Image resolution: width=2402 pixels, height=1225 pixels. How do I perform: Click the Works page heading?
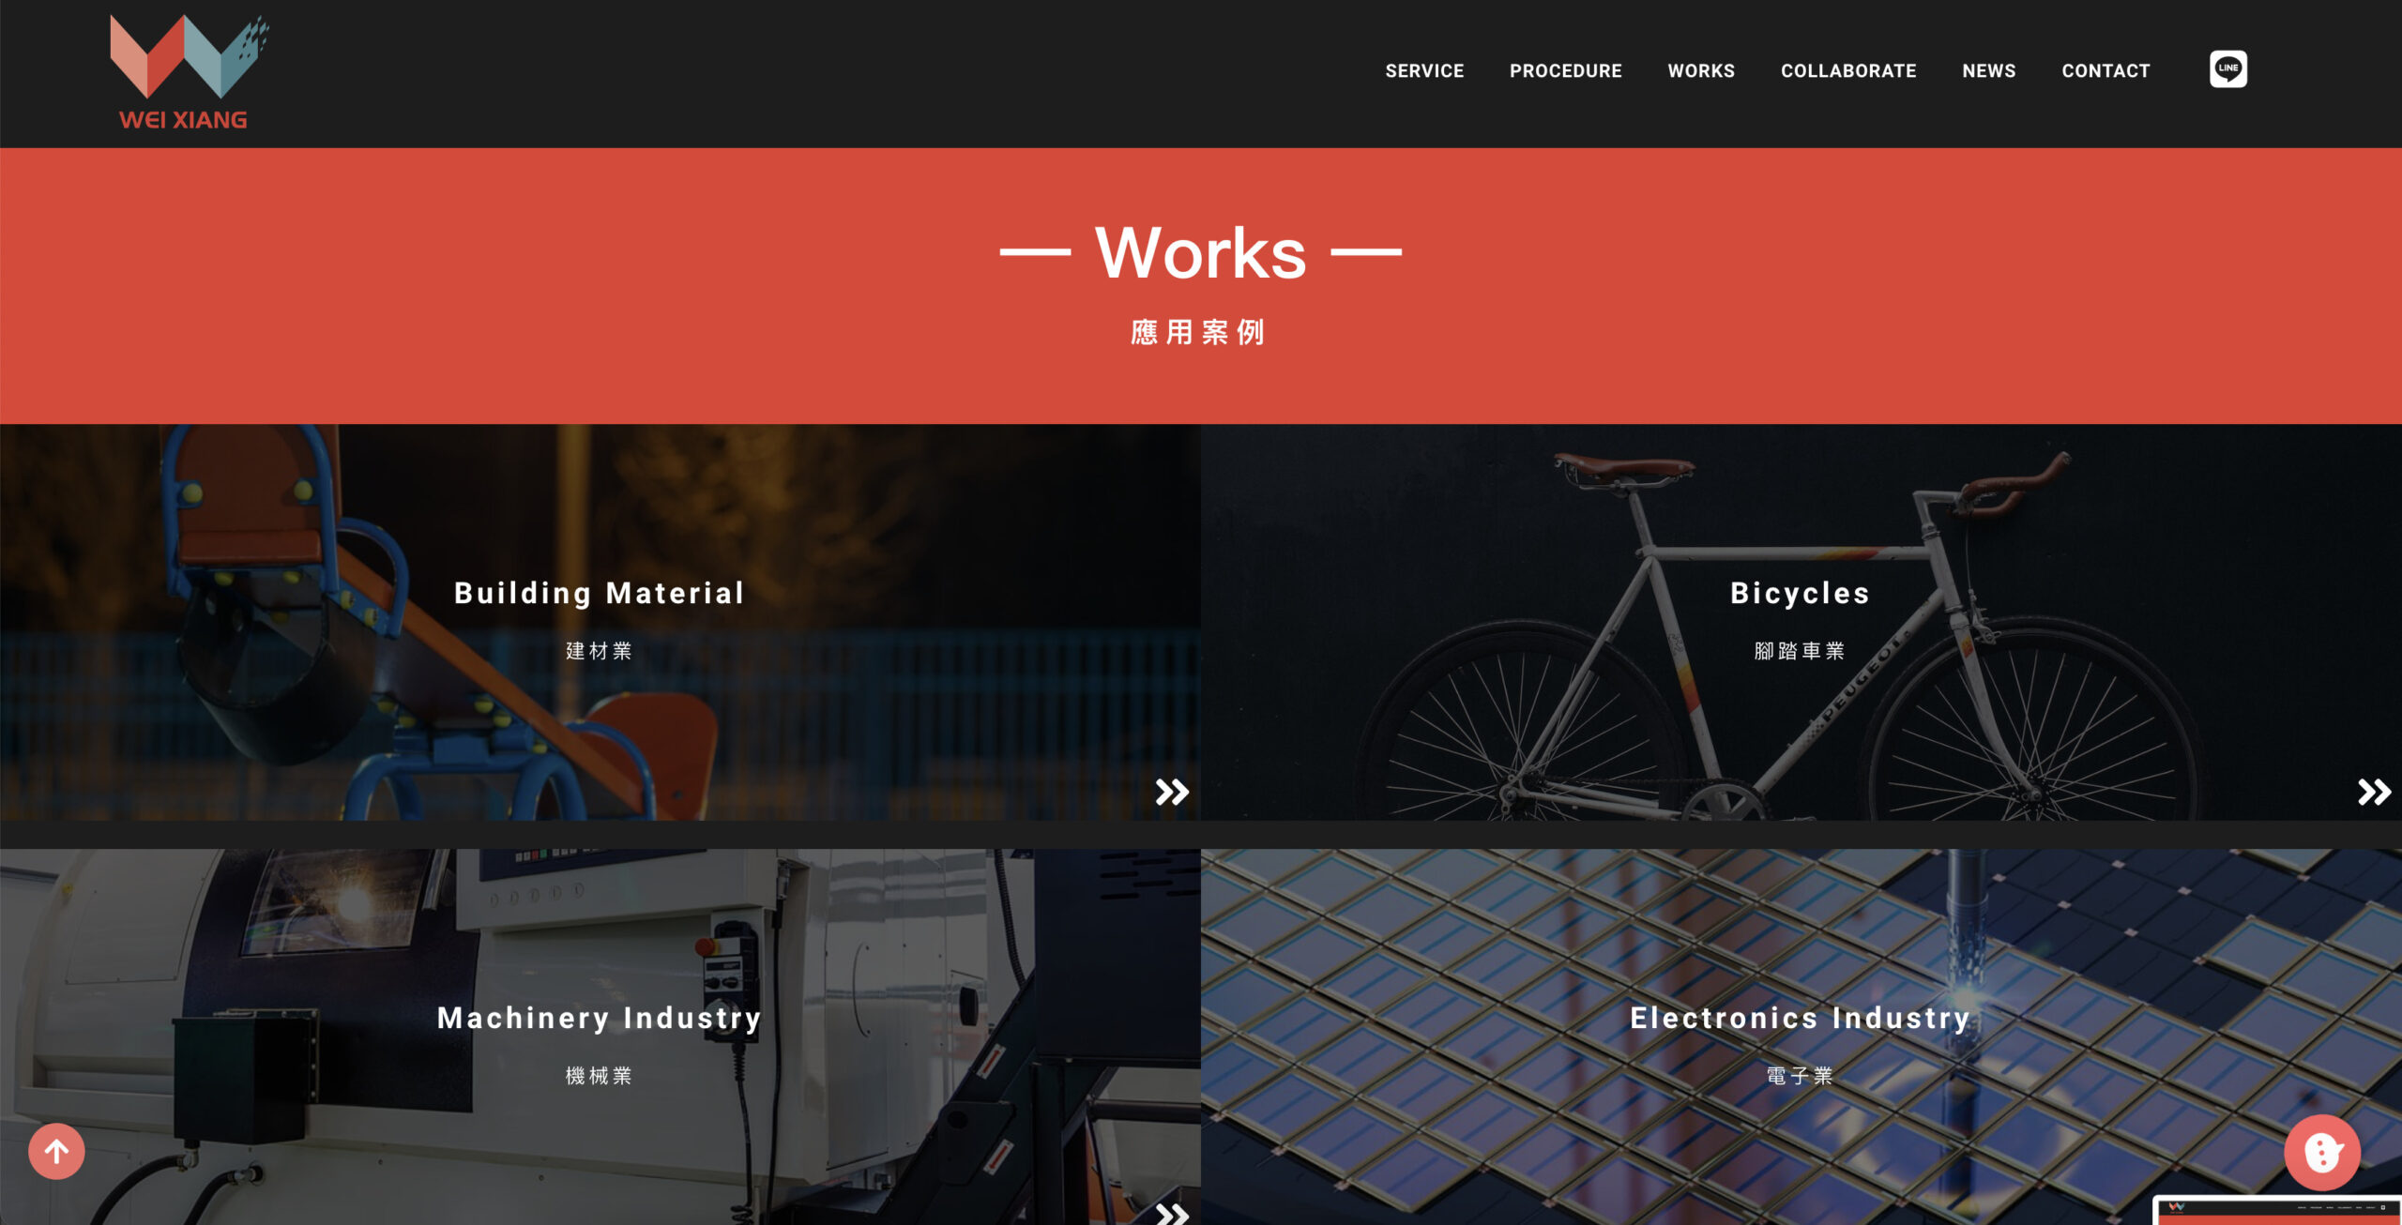tap(1201, 253)
